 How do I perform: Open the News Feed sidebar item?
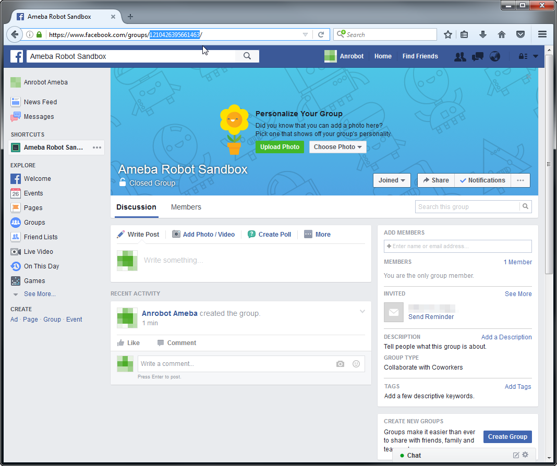pyautogui.click(x=34, y=102)
